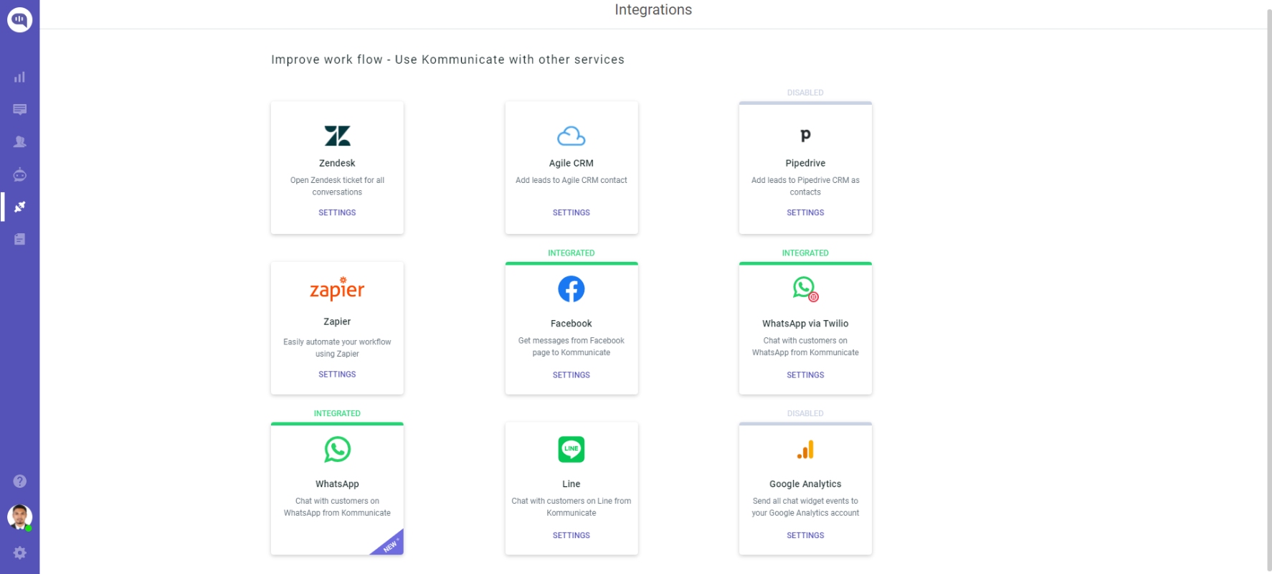Click the Google Analytics logo icon

click(805, 450)
